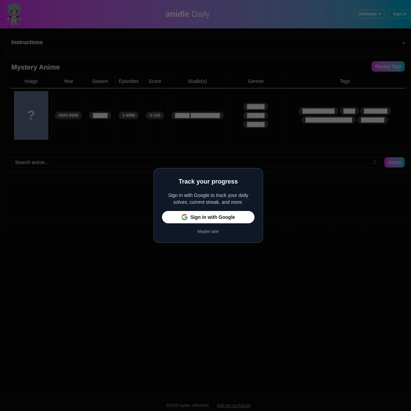Viewport: 411px width, 411px height.
Task: Click the 0000-9999 year range chip
Action: coord(68,115)
